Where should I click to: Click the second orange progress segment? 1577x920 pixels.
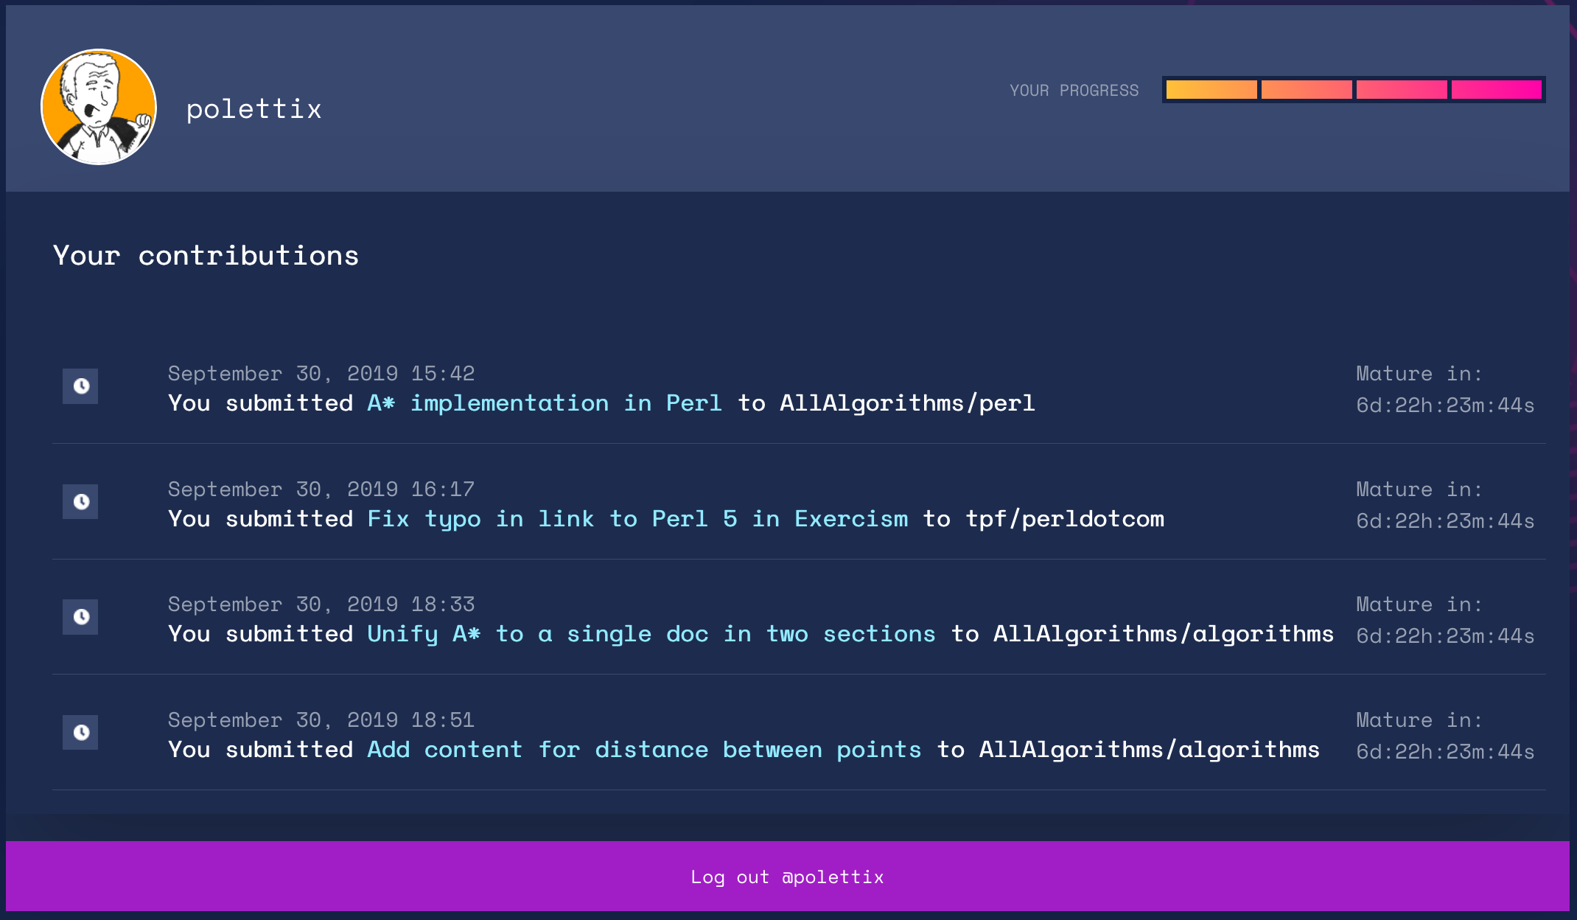tap(1307, 90)
